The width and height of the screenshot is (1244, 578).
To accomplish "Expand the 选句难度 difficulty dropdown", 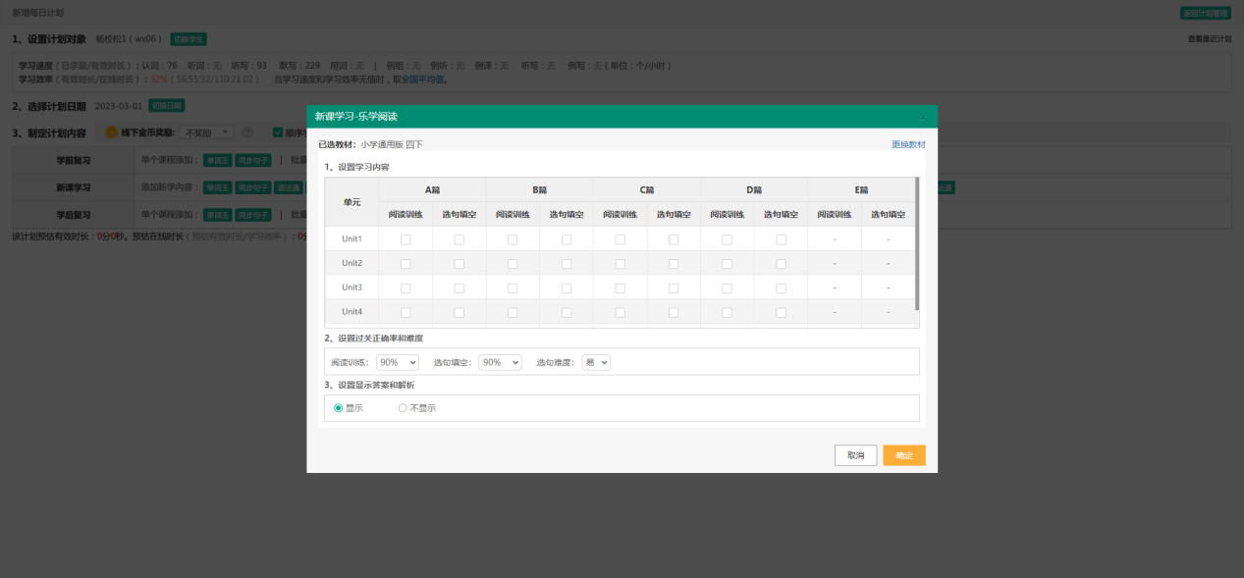I will click(x=596, y=362).
